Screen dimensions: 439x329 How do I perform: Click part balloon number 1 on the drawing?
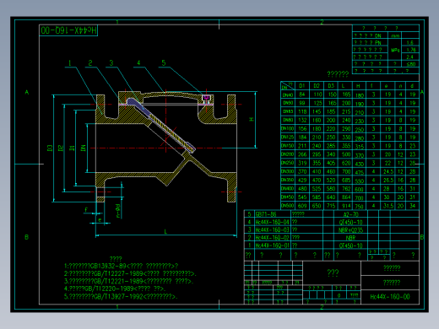click(x=70, y=63)
